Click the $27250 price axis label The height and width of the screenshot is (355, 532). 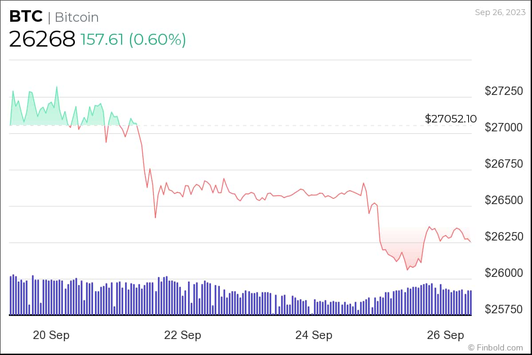503,91
